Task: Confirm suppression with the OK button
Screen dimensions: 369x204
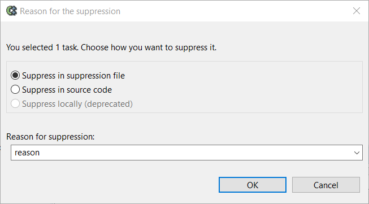Action: [x=253, y=185]
